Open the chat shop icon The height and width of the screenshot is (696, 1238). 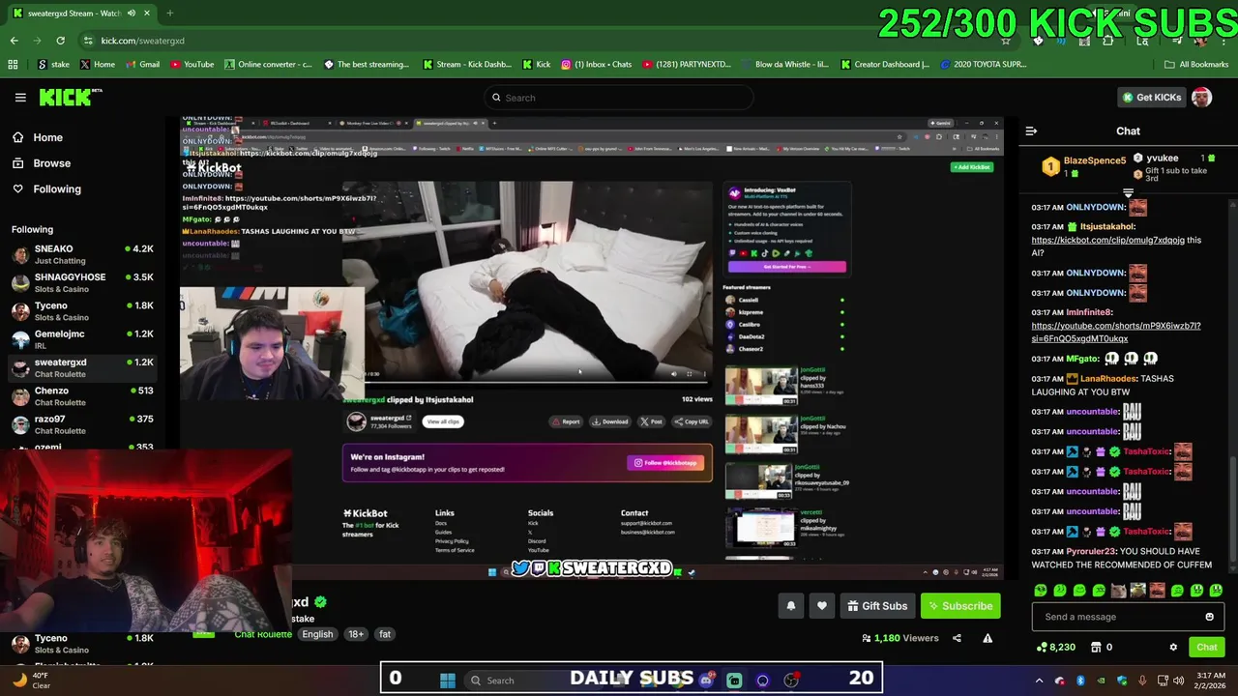coord(1096,647)
